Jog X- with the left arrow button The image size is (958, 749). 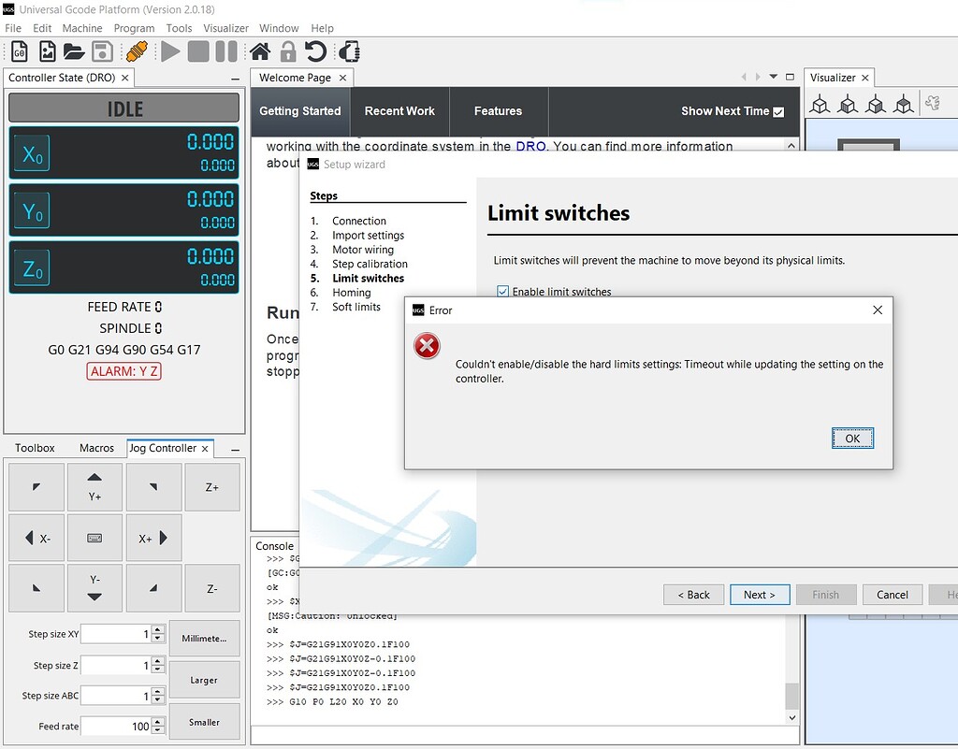point(36,538)
